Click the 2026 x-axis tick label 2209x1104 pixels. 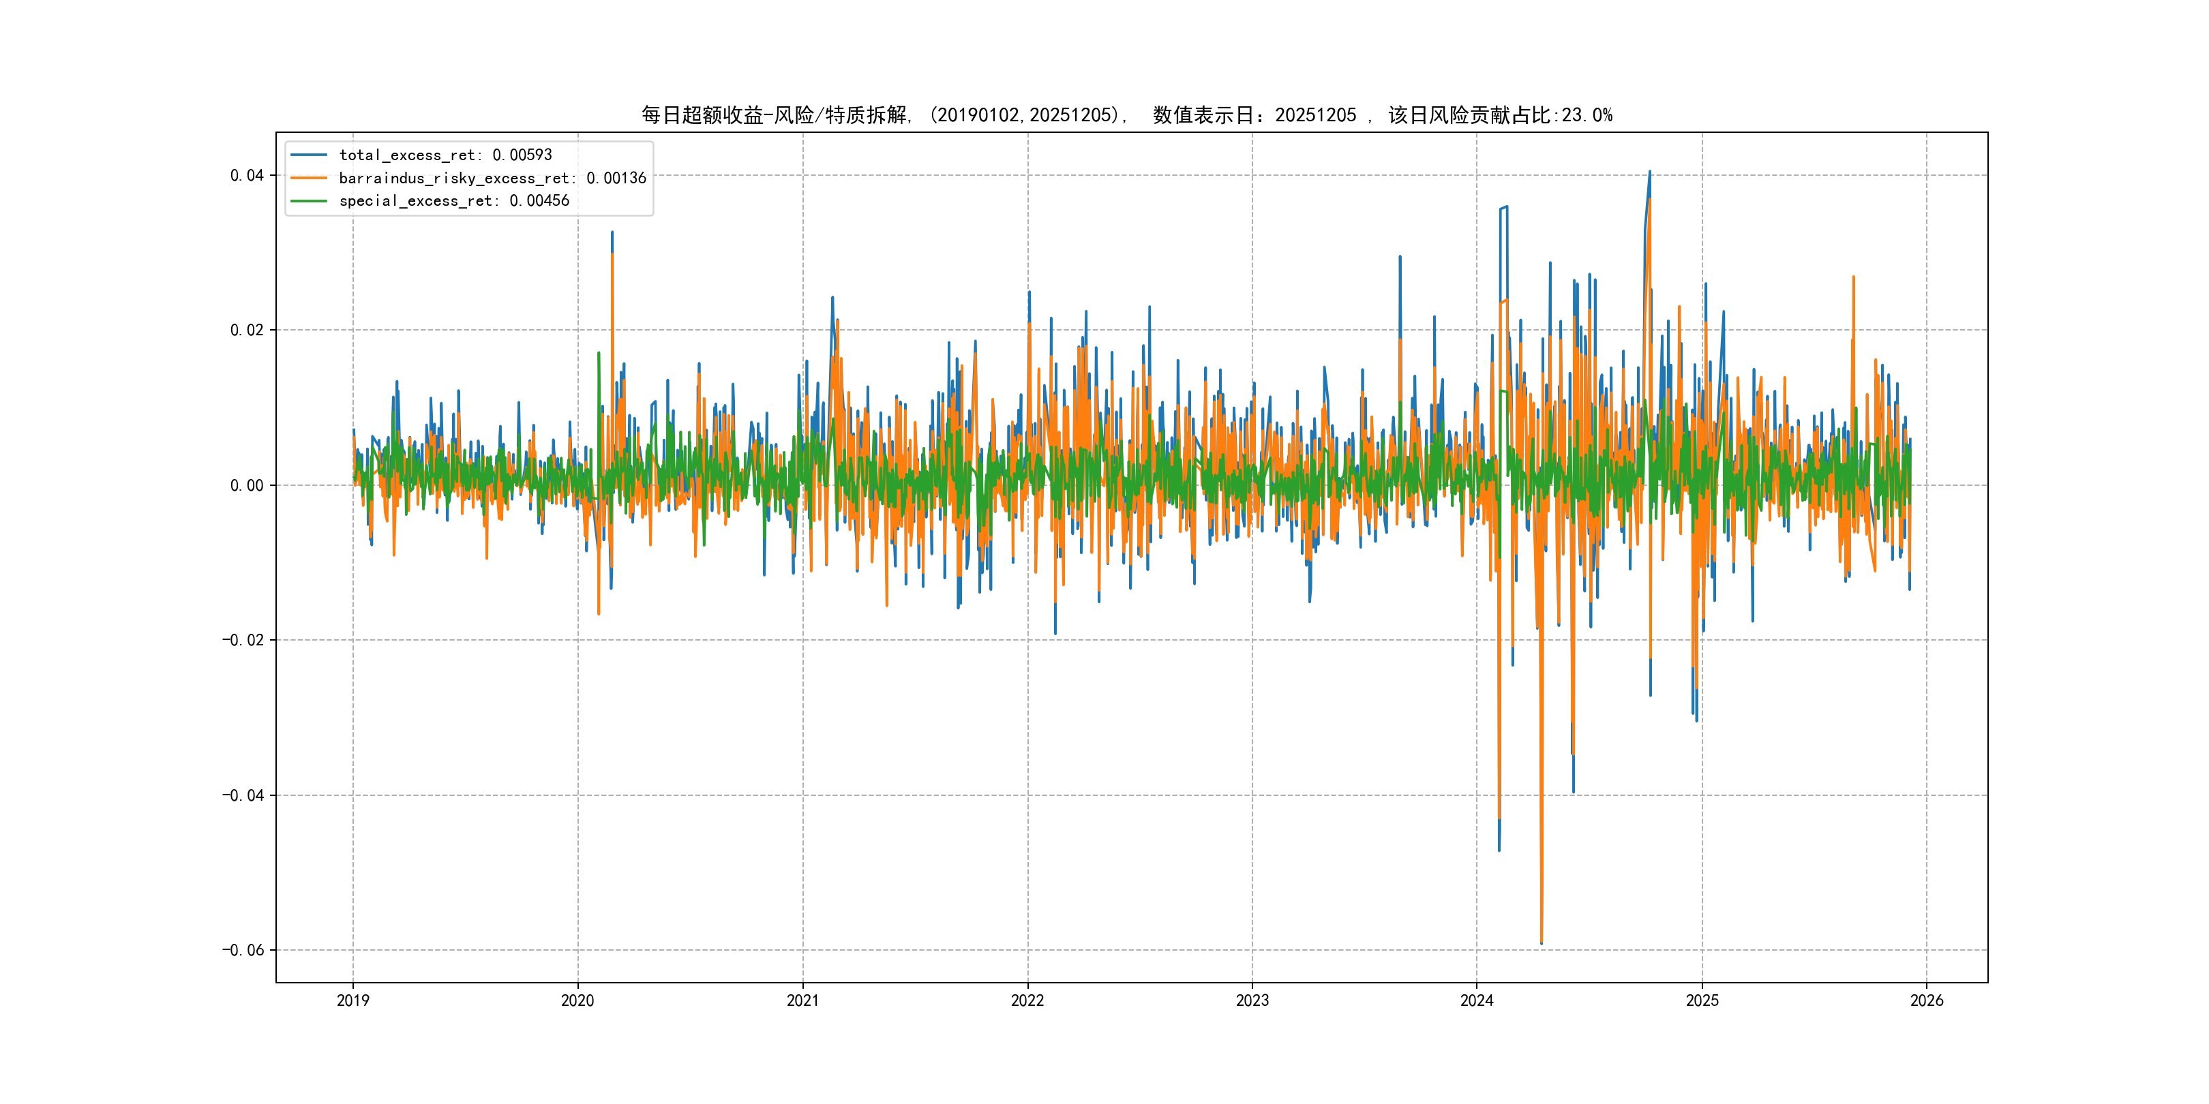click(1927, 1000)
